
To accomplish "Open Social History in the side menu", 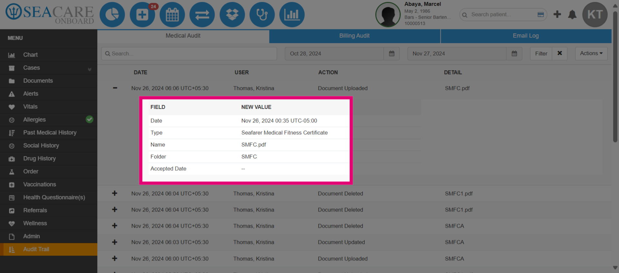I will [49, 146].
